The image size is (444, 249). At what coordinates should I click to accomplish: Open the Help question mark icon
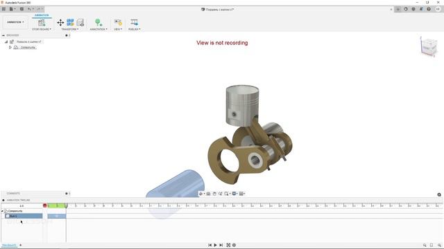[x=429, y=9]
